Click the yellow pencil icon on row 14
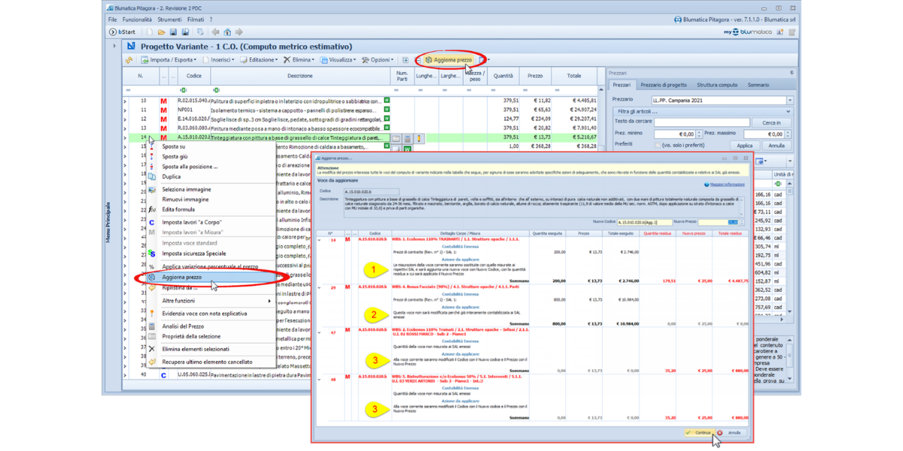The height and width of the screenshot is (451, 903). [x=419, y=138]
